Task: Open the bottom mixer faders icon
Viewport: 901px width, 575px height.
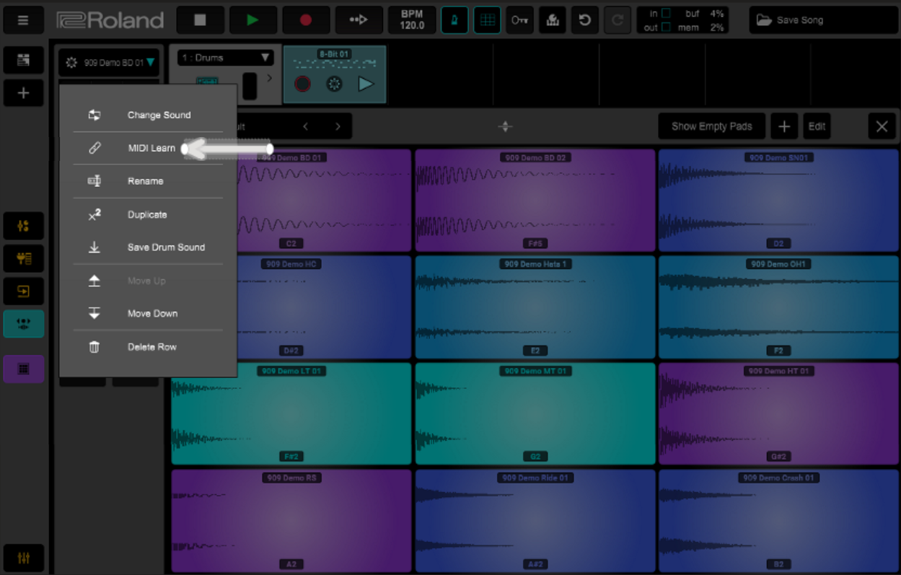Action: 23,558
